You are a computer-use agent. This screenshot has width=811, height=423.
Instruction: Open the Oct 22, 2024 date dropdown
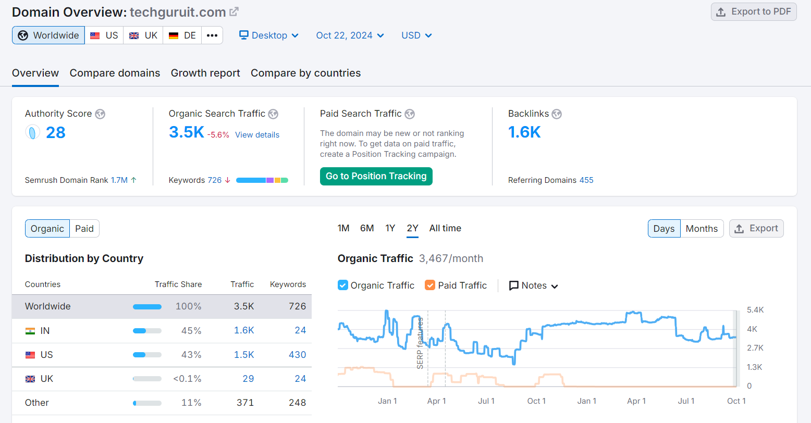[x=350, y=35]
